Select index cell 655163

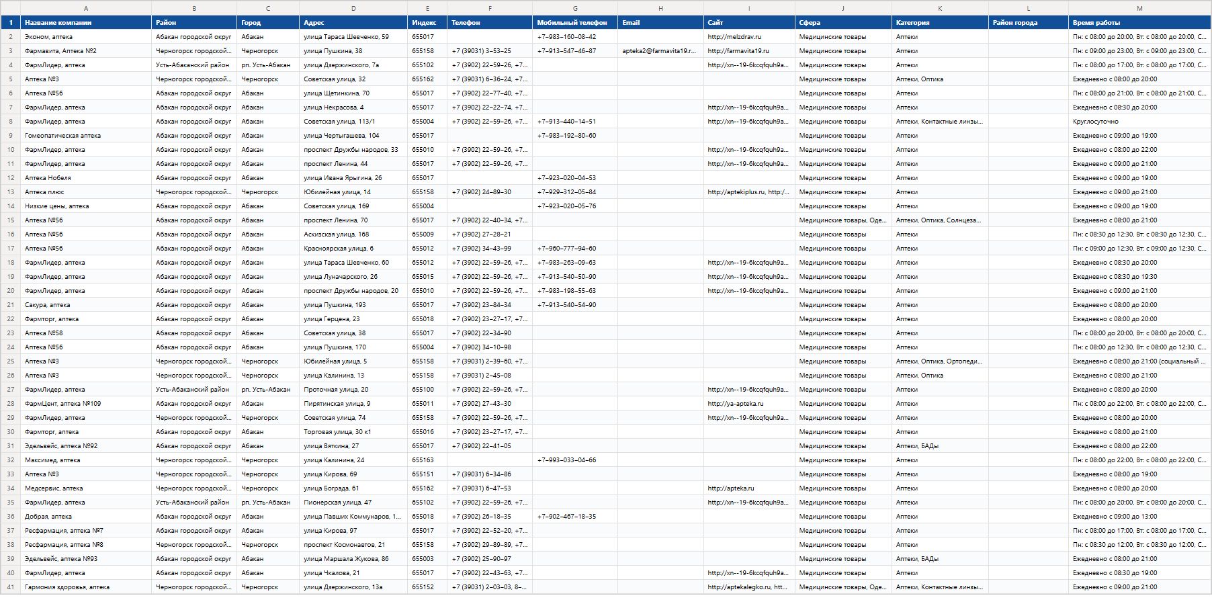(x=427, y=460)
